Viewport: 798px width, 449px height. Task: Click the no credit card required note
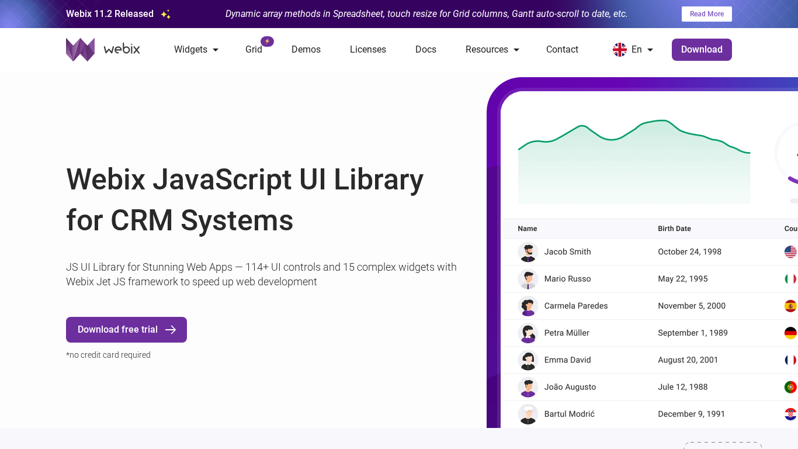click(108, 355)
